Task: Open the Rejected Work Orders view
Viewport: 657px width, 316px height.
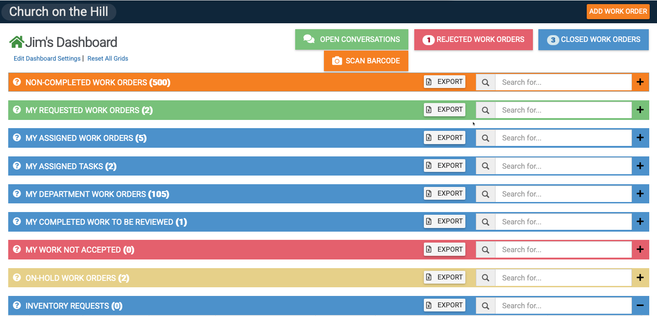Action: point(473,40)
